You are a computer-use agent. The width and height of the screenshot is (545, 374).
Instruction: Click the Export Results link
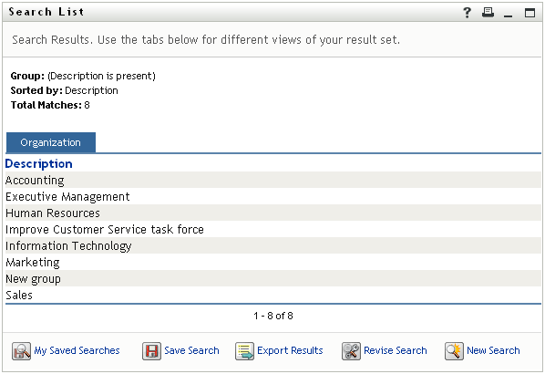click(x=290, y=350)
